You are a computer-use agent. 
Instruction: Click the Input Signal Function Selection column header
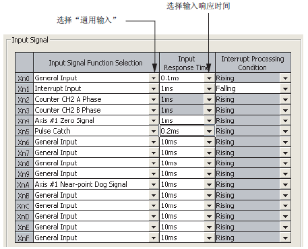[x=96, y=63]
